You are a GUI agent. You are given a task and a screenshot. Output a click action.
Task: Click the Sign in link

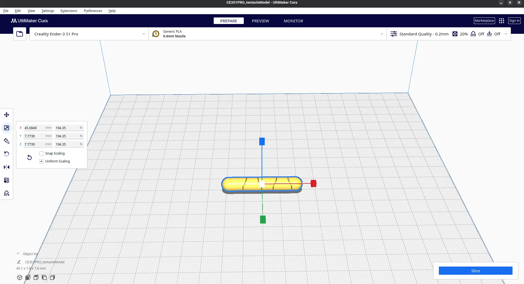[x=514, y=20]
